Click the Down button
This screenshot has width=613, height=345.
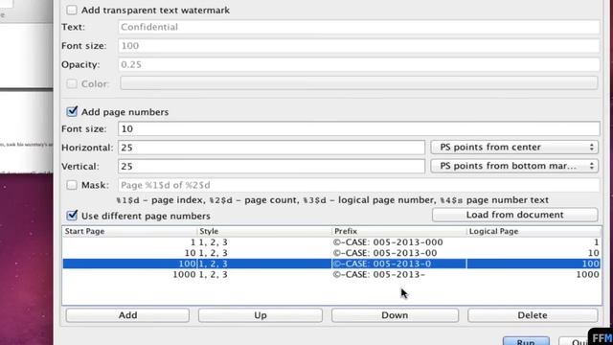point(395,315)
